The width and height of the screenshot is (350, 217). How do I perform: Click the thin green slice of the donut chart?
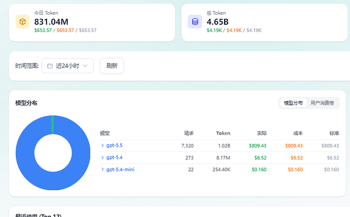tap(52, 124)
